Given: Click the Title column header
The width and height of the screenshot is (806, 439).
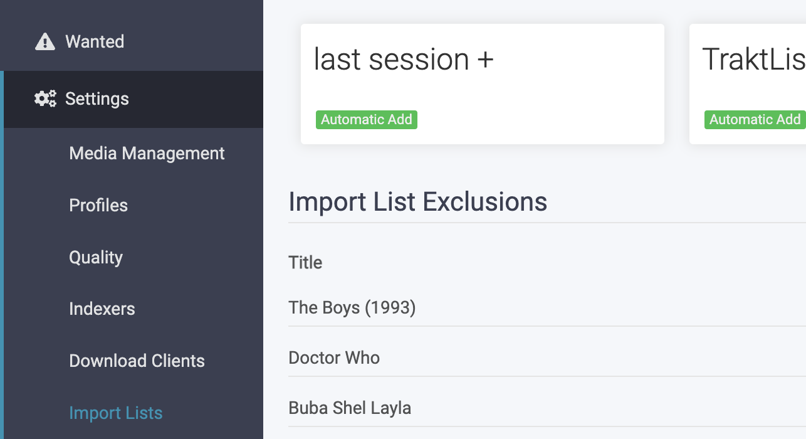Looking at the screenshot, I should (x=305, y=263).
